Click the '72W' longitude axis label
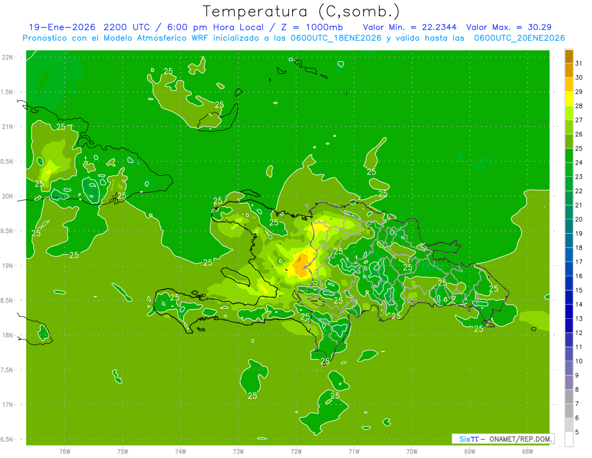This screenshot has height=458, width=592. click(296, 451)
